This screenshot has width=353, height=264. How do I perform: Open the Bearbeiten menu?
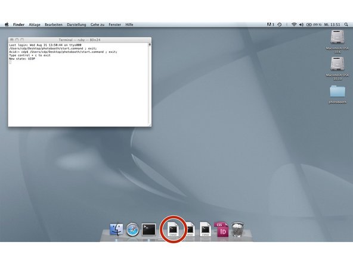(54, 25)
